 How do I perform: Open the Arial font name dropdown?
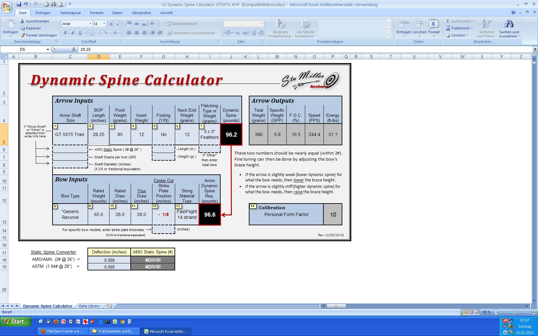tap(90, 24)
